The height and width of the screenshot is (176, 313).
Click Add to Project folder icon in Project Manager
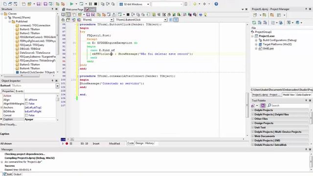(x=265, y=15)
